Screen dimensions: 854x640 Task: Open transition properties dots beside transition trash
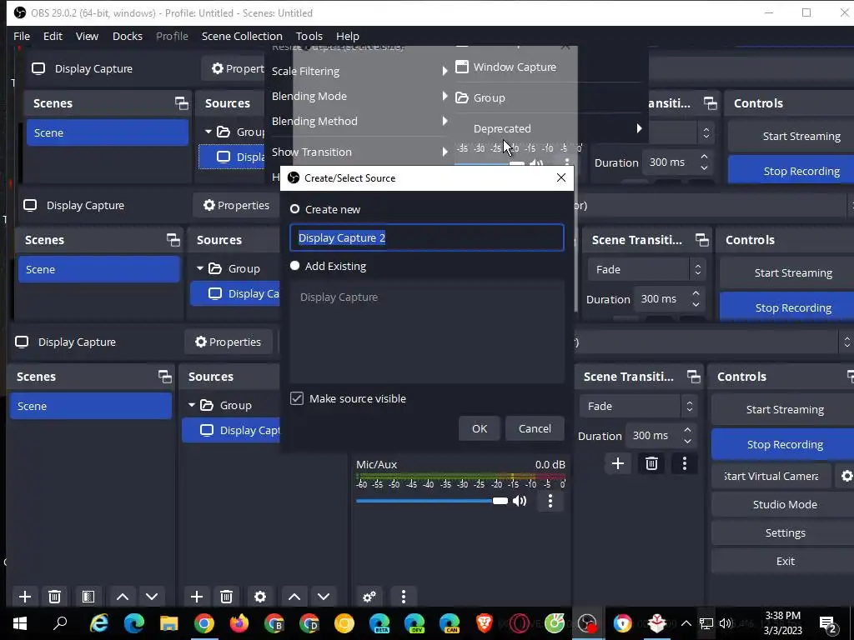tap(685, 463)
